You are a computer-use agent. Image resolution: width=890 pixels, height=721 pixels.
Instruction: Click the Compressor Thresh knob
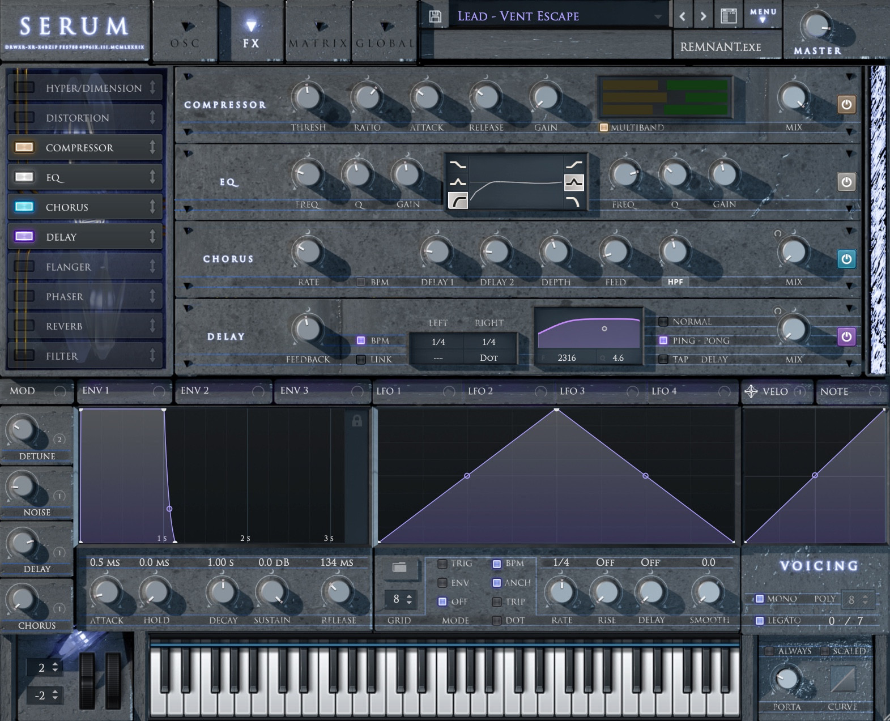pyautogui.click(x=308, y=97)
